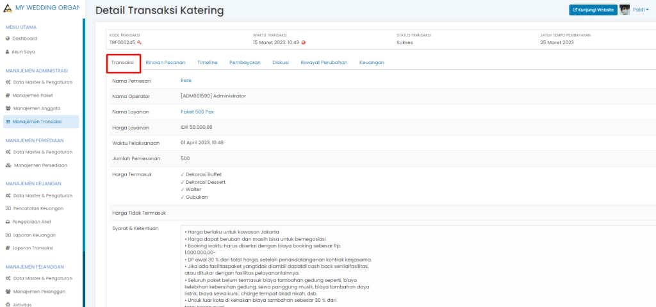656x307 pixels.
Task: Follow the Paket 500 Pax link
Action: (197, 112)
